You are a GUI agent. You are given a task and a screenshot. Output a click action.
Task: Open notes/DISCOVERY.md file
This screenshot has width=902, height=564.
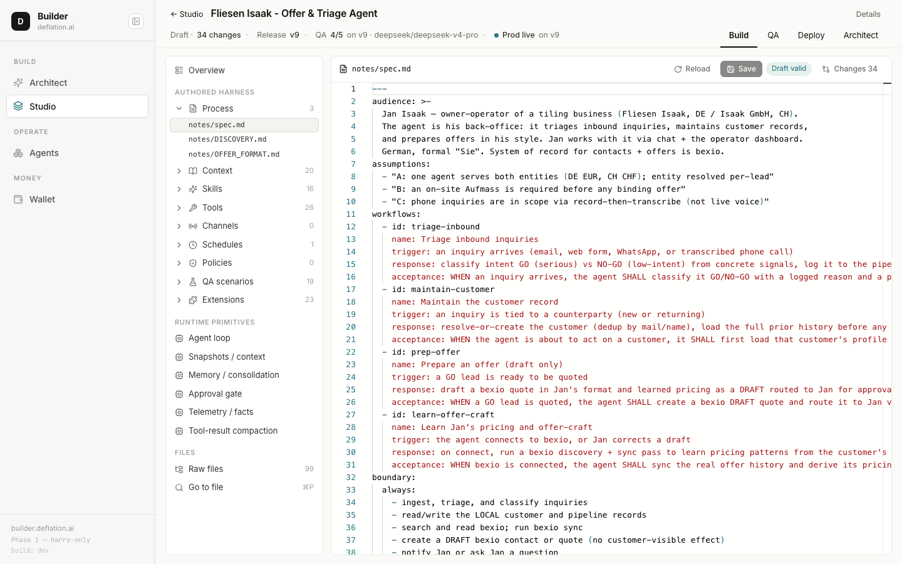coord(244,139)
